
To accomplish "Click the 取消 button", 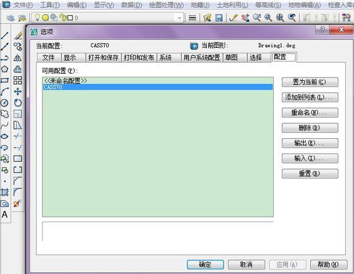I will click(246, 265).
